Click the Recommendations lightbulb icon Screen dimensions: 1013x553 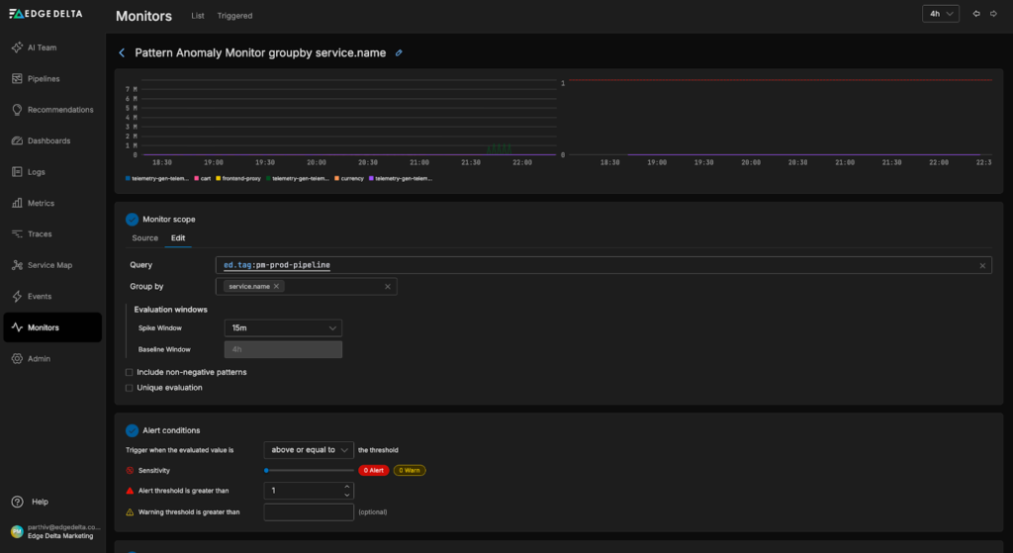tap(18, 110)
